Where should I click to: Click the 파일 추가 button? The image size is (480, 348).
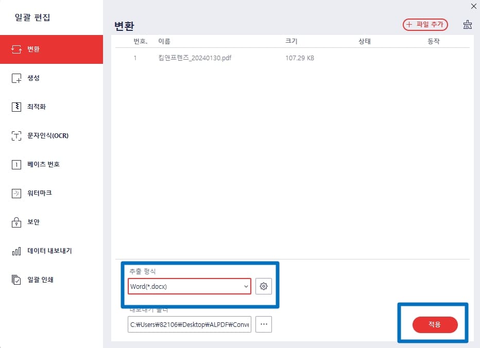pyautogui.click(x=425, y=25)
